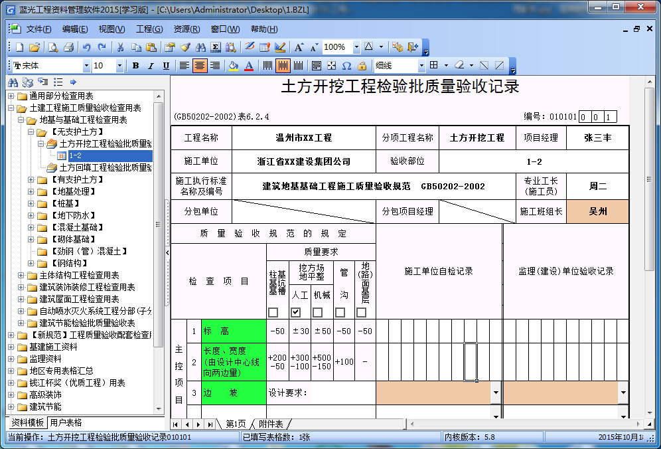
Task: Click the increase font size icon
Action: [x=299, y=47]
